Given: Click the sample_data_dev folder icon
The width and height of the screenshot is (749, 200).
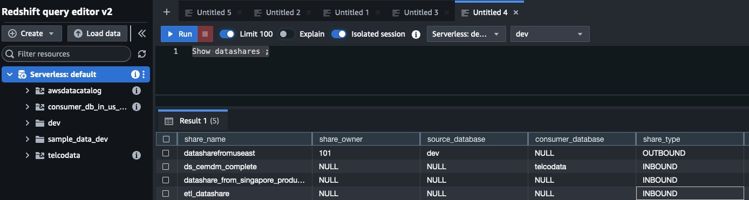Looking at the screenshot, I should click(x=39, y=139).
